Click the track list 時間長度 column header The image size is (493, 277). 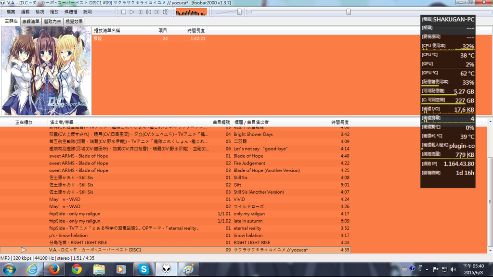coord(338,123)
